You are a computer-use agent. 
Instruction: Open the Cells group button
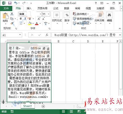pos(99,18)
